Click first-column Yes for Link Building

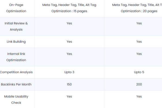(69, 42)
